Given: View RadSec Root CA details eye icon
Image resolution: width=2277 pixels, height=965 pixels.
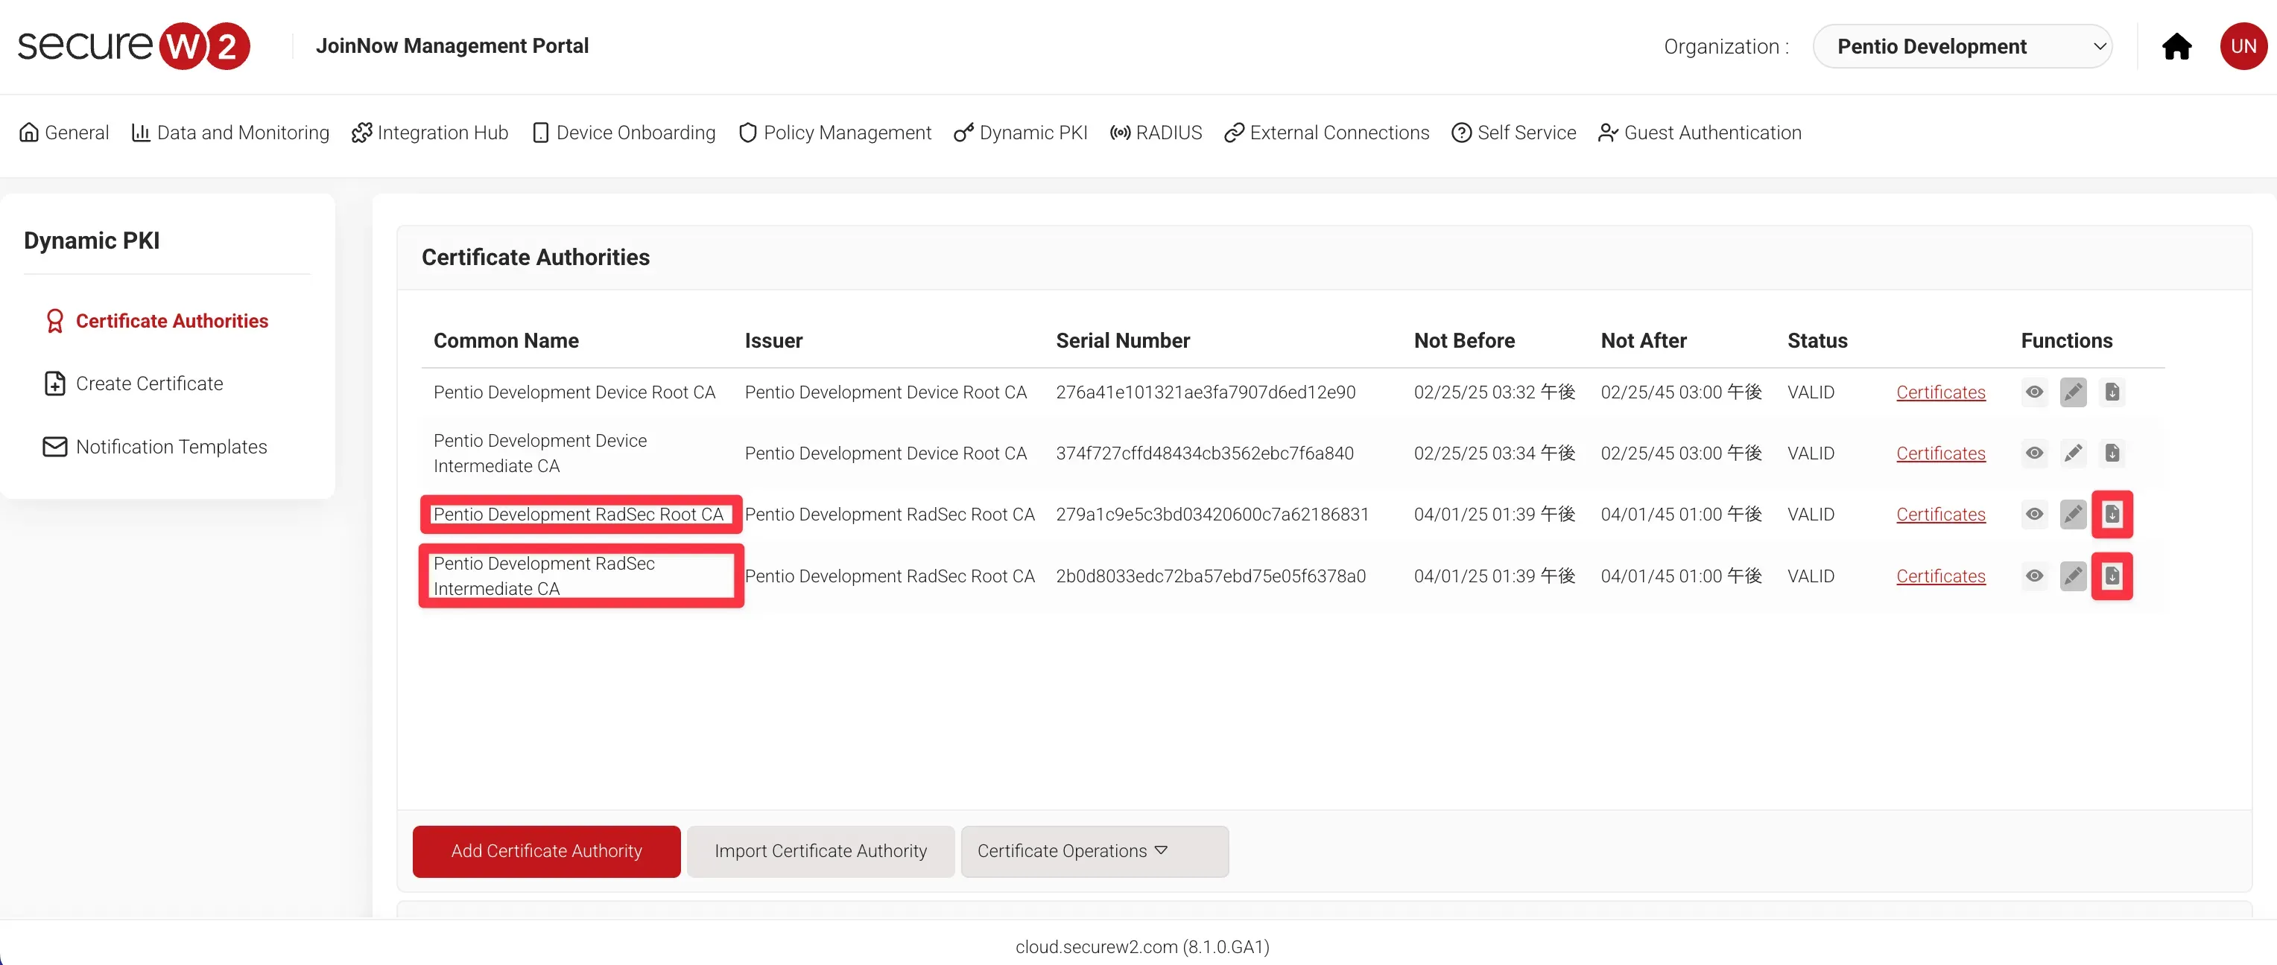Looking at the screenshot, I should (2034, 515).
